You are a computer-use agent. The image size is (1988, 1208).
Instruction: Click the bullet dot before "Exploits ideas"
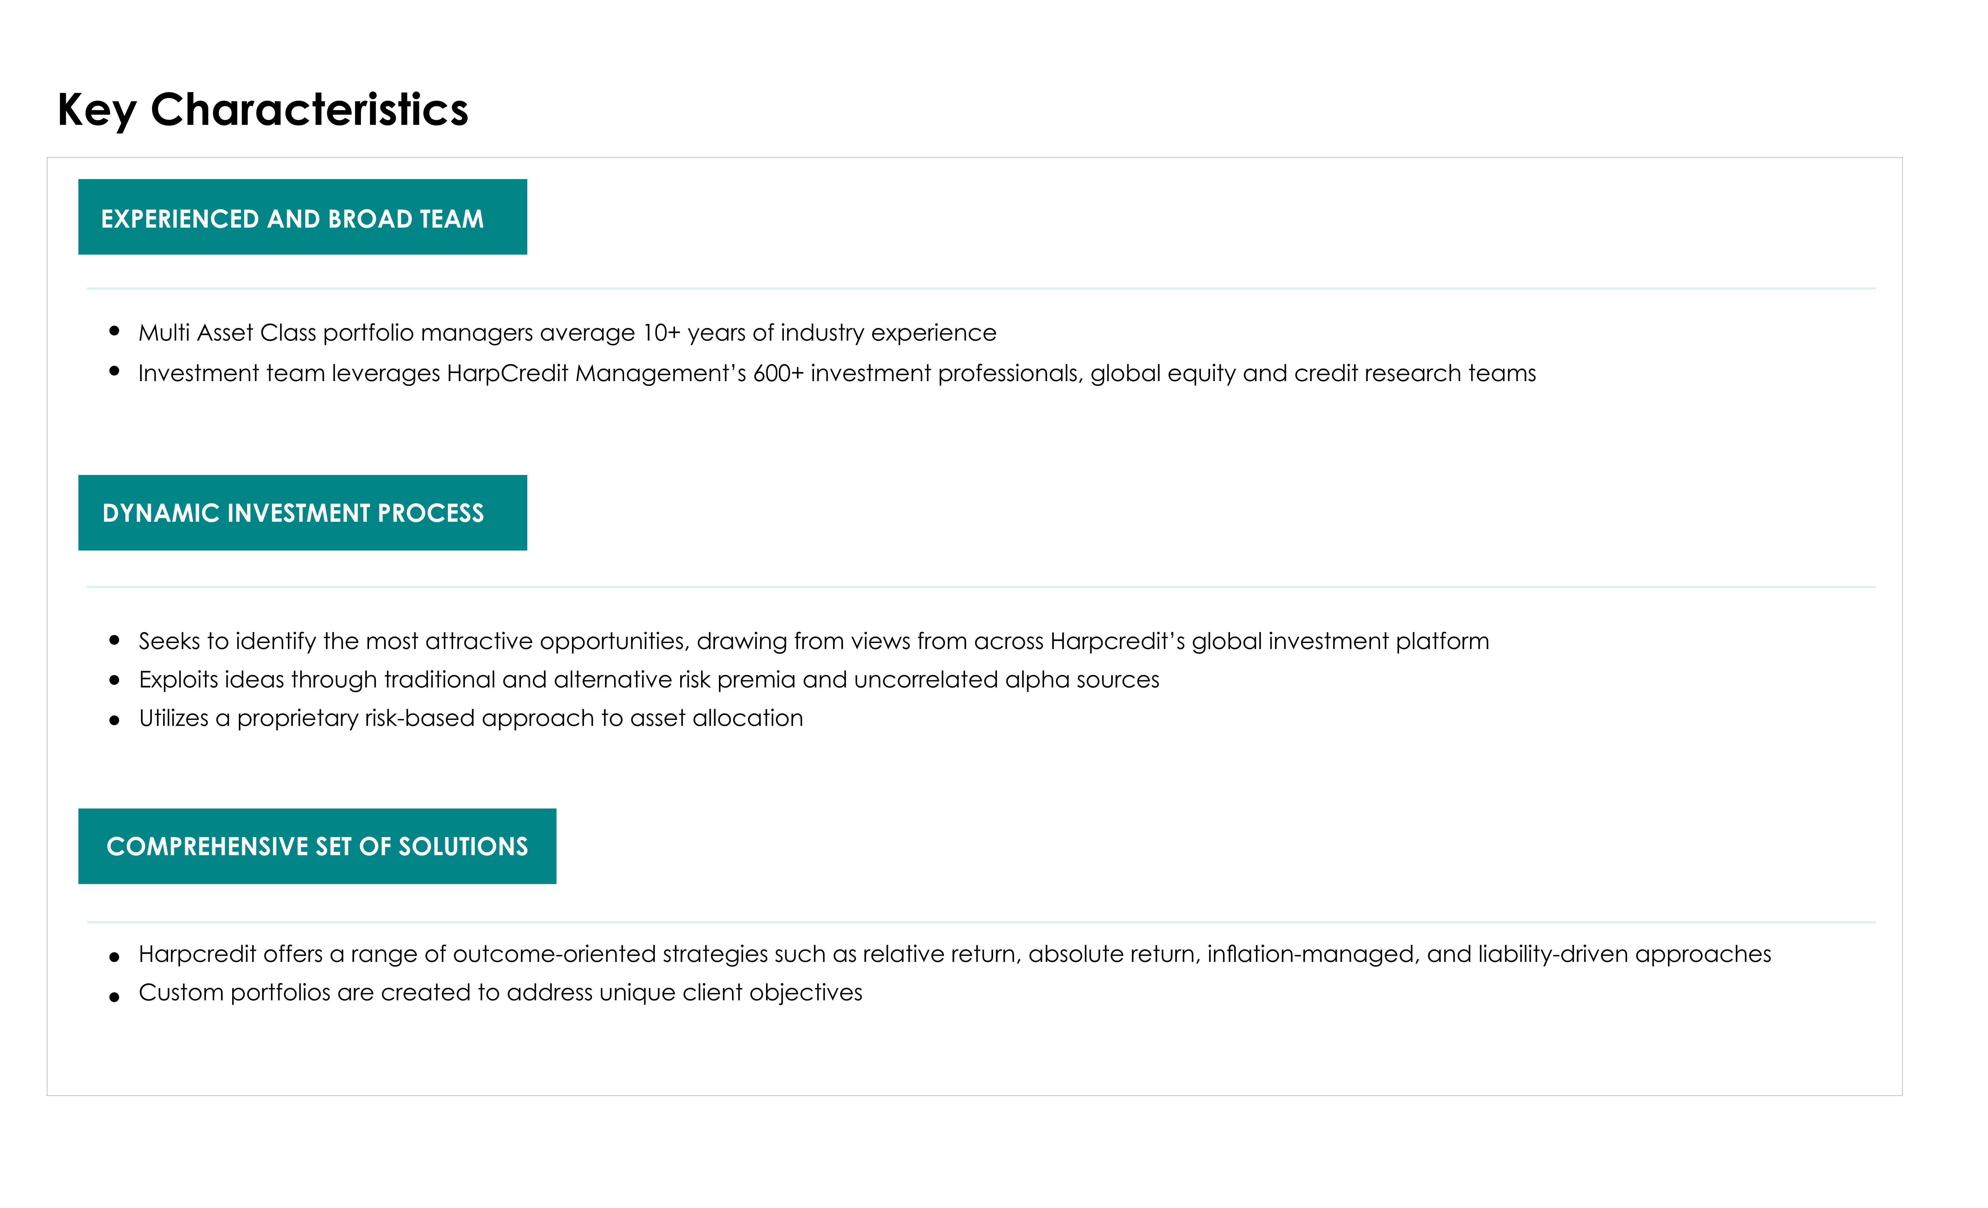[x=114, y=681]
